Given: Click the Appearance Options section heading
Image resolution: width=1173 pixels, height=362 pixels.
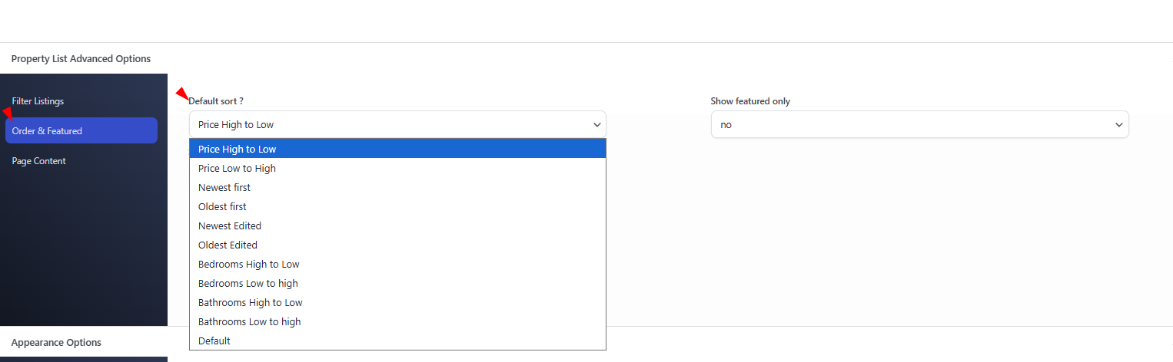Looking at the screenshot, I should pos(56,343).
